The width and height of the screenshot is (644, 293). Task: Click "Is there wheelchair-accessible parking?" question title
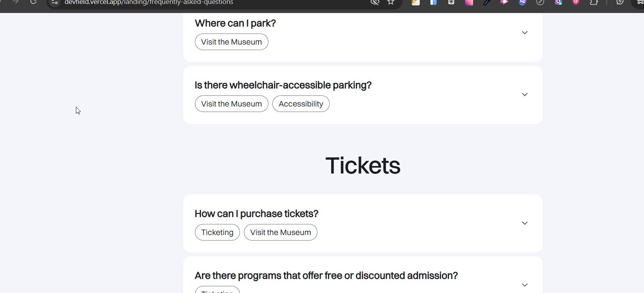click(283, 85)
